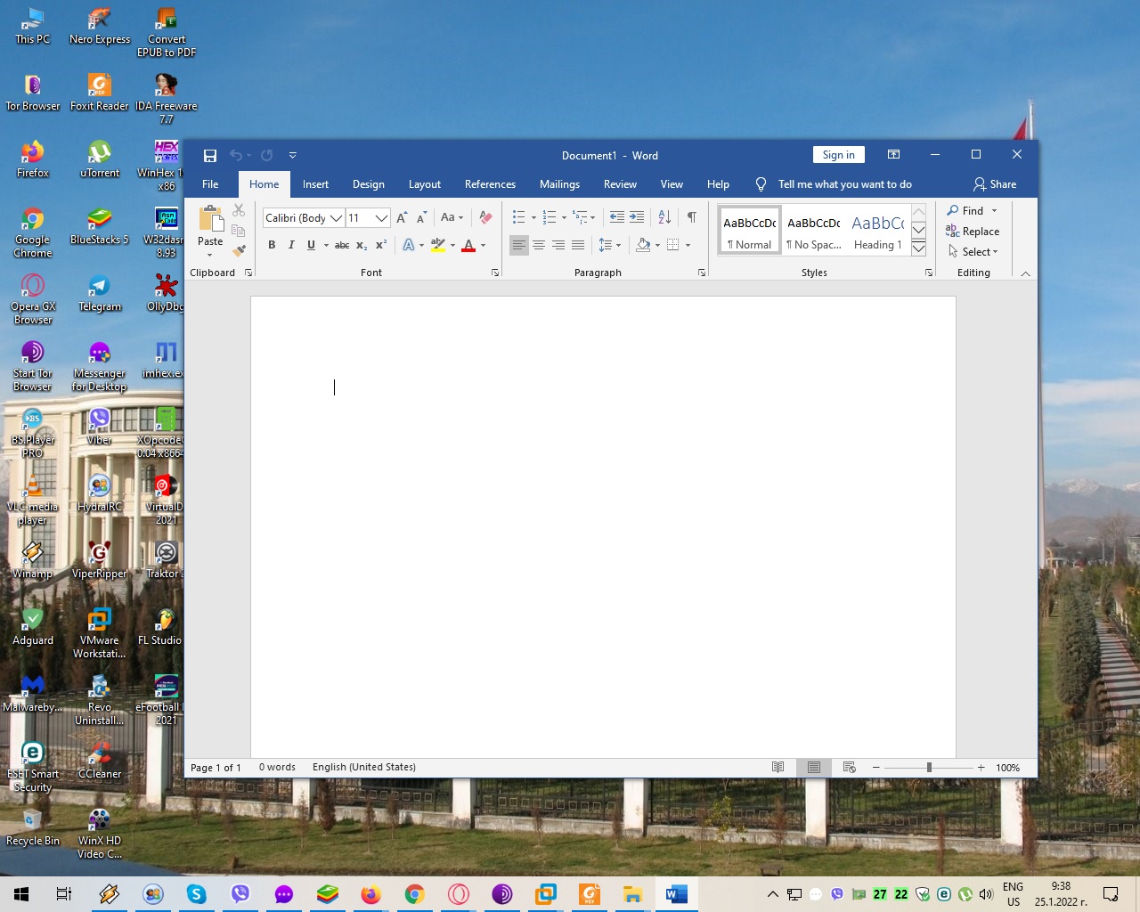Increase paragraph indent
This screenshot has width=1140, height=912.
pos(637,217)
